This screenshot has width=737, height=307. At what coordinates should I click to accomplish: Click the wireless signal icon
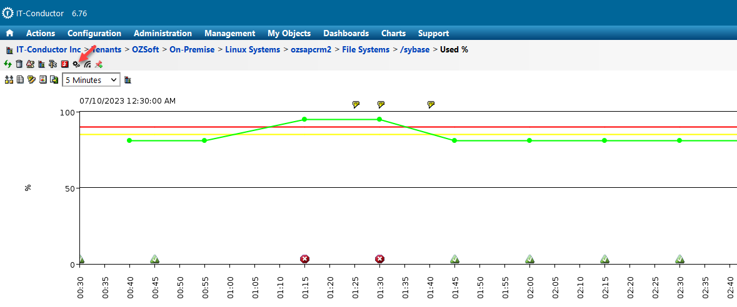pyautogui.click(x=88, y=64)
